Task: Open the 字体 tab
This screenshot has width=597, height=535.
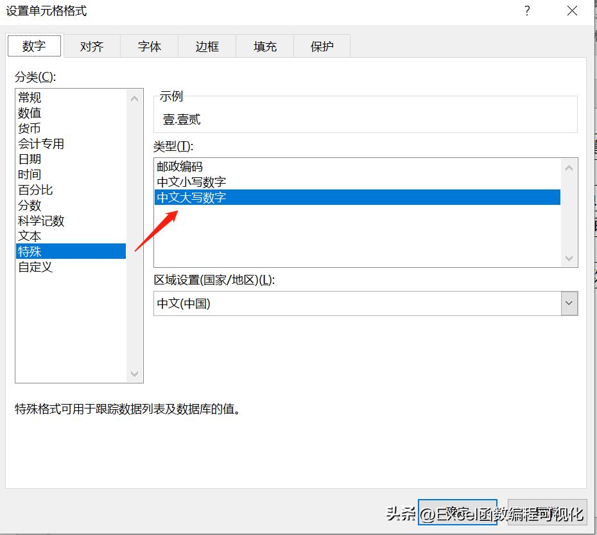Action: pyautogui.click(x=150, y=46)
